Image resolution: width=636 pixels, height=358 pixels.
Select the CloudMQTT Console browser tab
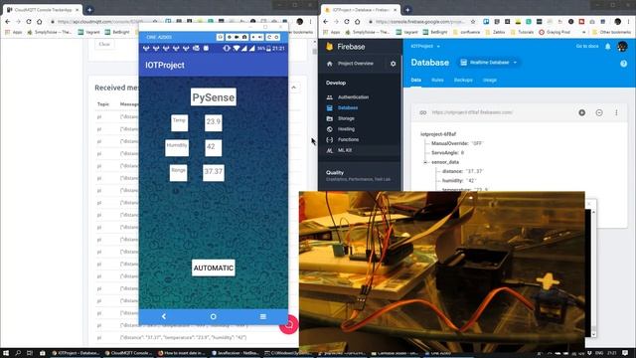(43, 9)
